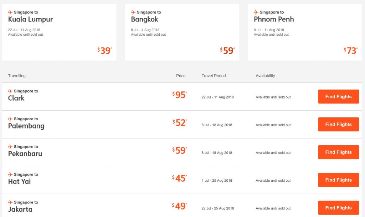Open the Kuala Lumpur $39 fare card

click(x=59, y=32)
